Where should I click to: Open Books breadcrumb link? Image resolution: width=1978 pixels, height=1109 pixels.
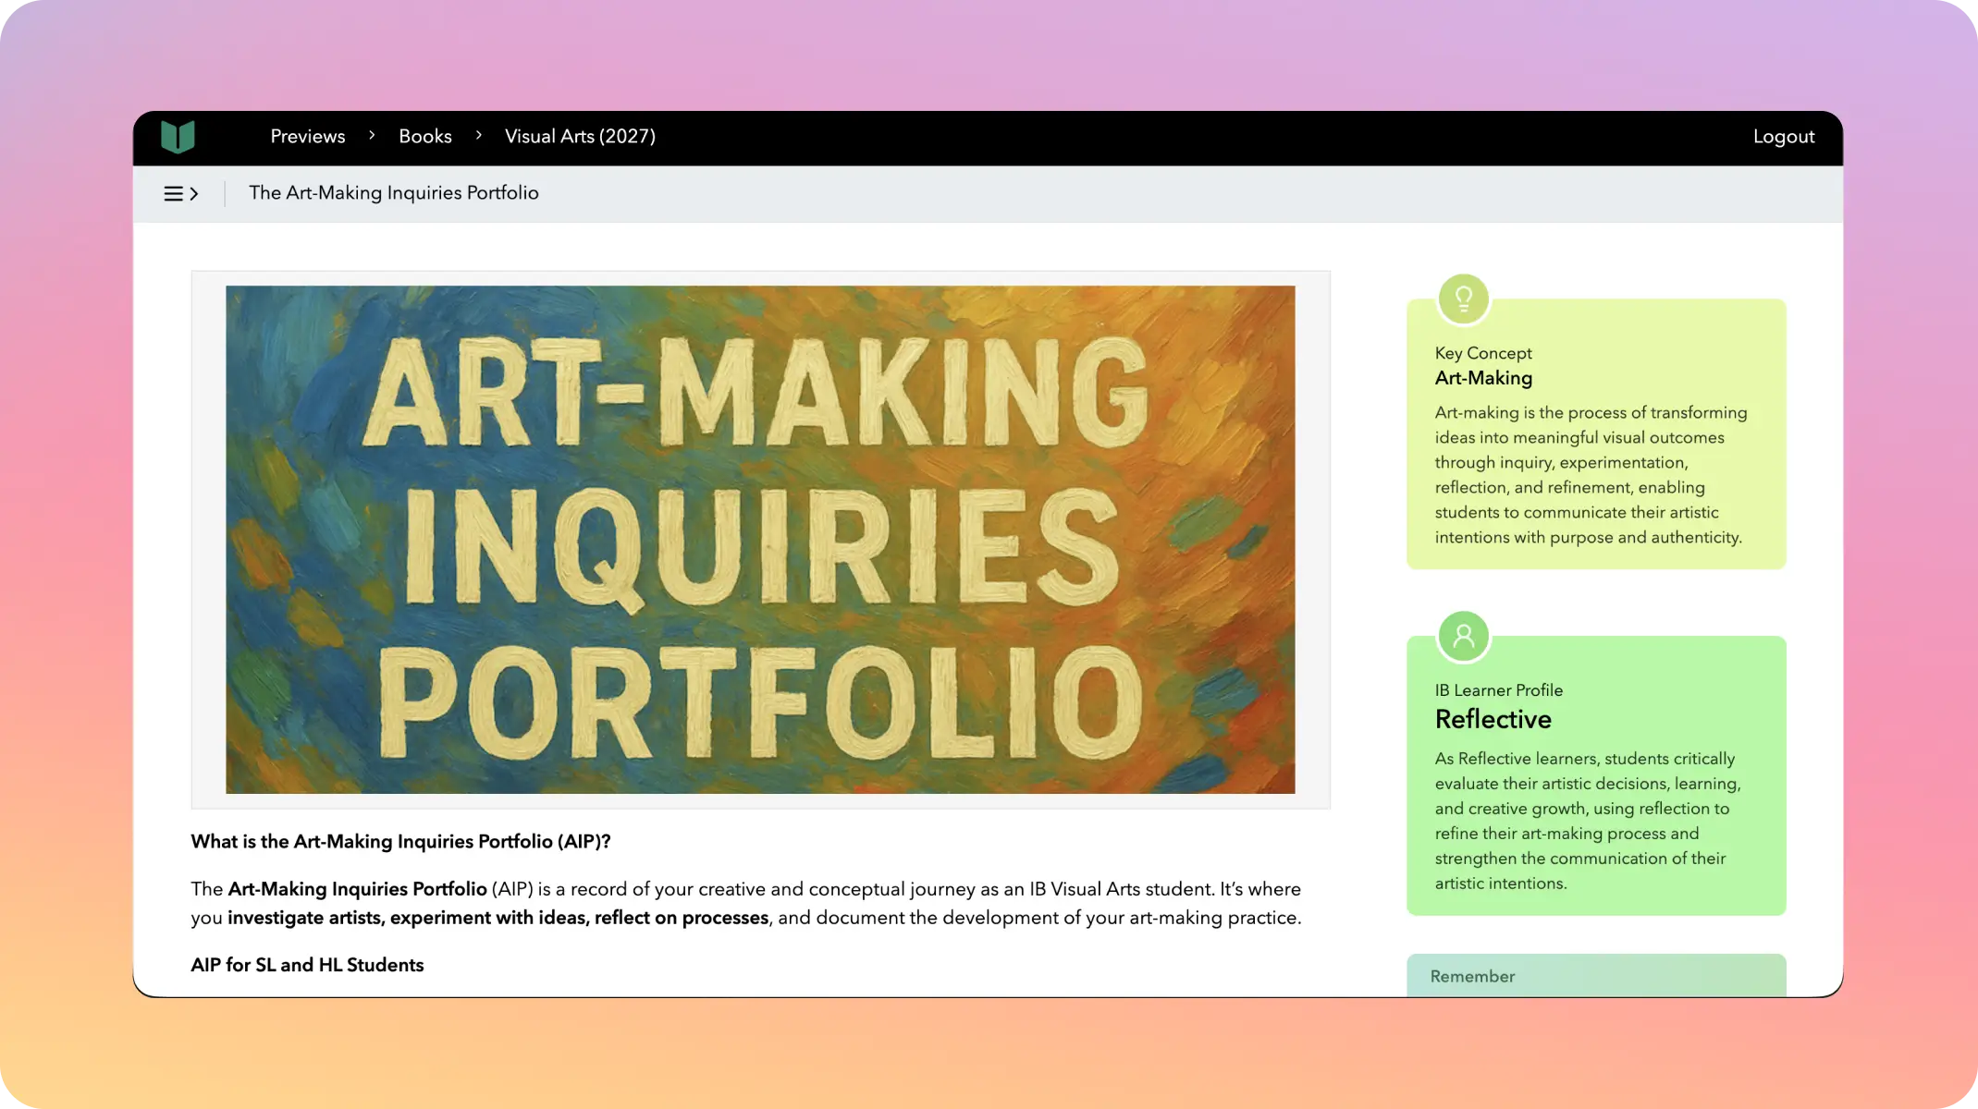point(425,137)
